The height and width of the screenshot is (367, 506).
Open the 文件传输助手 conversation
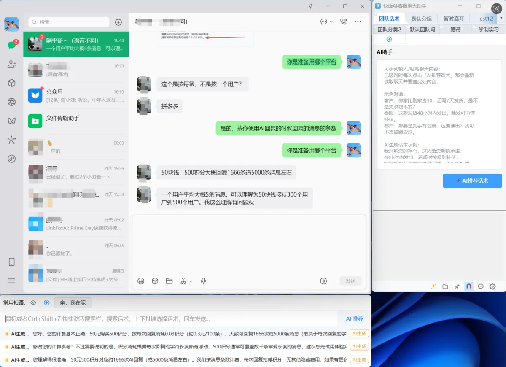click(76, 121)
